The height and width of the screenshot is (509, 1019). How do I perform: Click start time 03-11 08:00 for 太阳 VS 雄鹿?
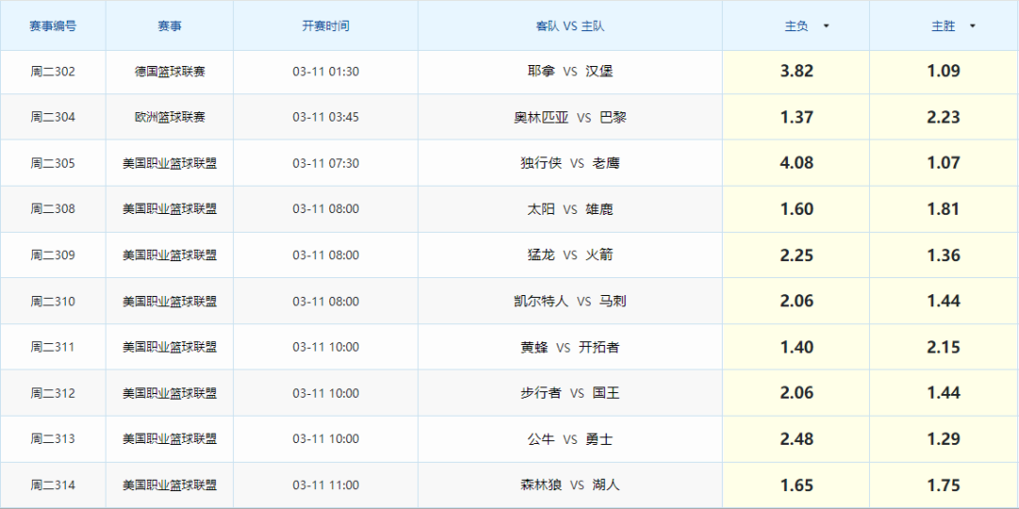pyautogui.click(x=326, y=209)
